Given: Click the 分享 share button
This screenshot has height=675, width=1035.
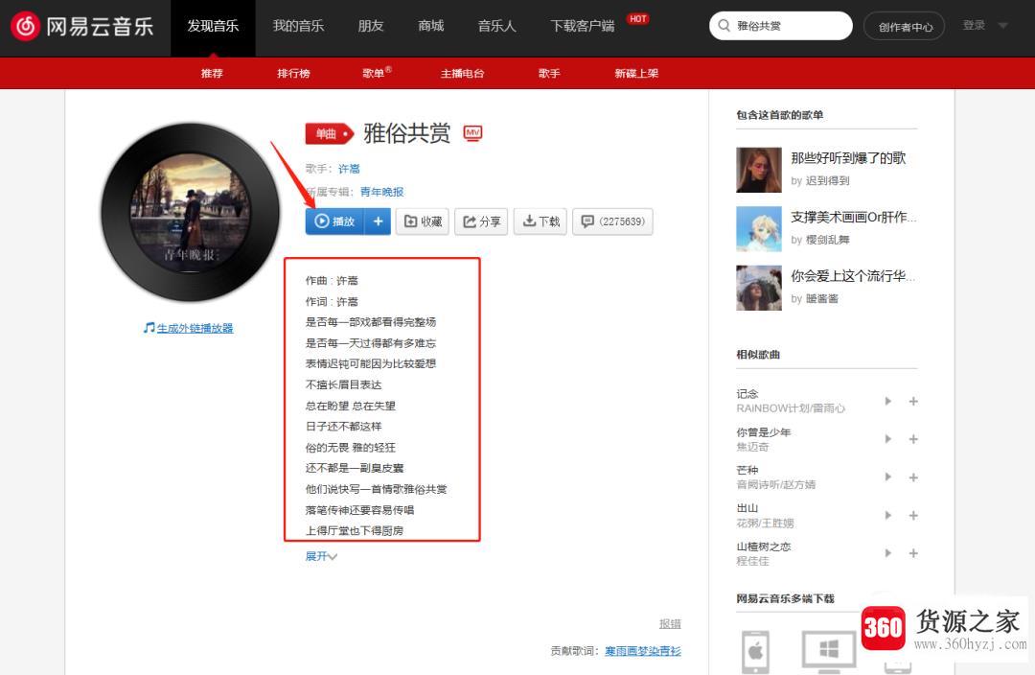Looking at the screenshot, I should pyautogui.click(x=481, y=221).
